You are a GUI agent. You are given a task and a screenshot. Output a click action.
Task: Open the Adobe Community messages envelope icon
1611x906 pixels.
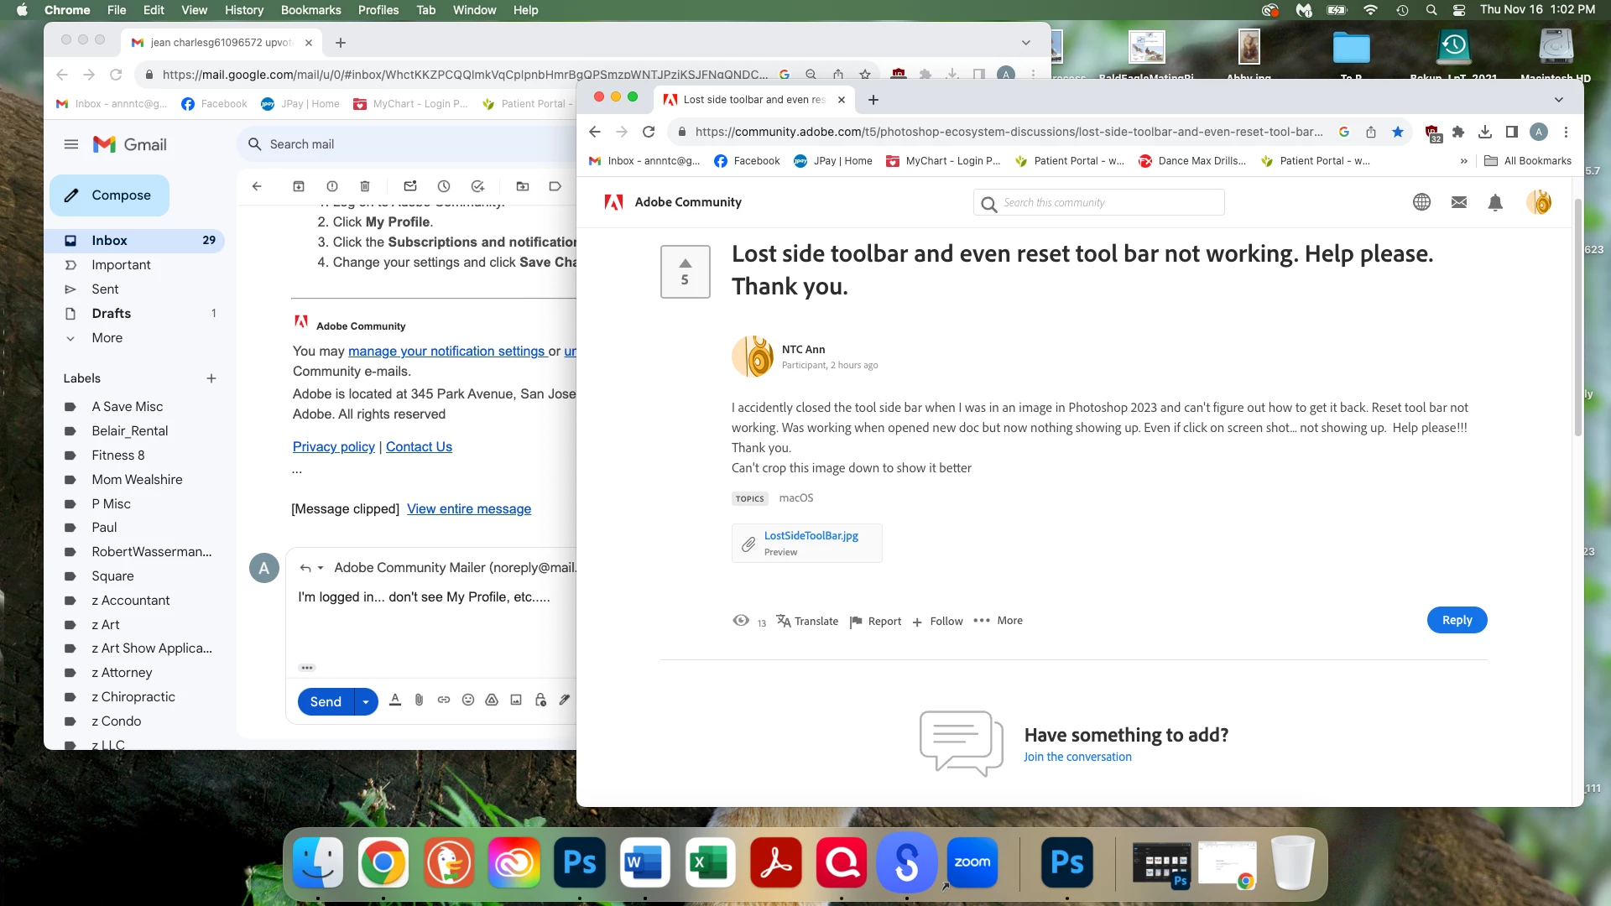point(1459,202)
